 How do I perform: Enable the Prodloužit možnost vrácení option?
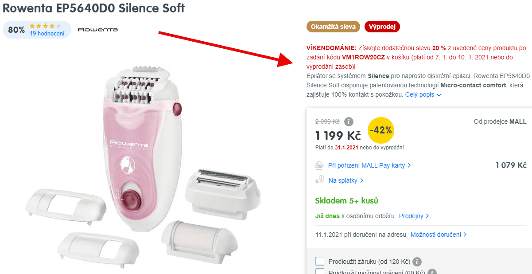coord(320,272)
